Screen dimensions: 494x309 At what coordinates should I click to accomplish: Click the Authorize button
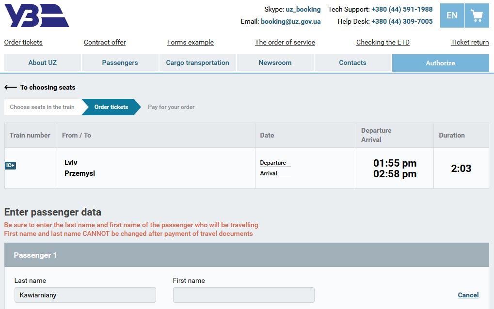pos(441,63)
